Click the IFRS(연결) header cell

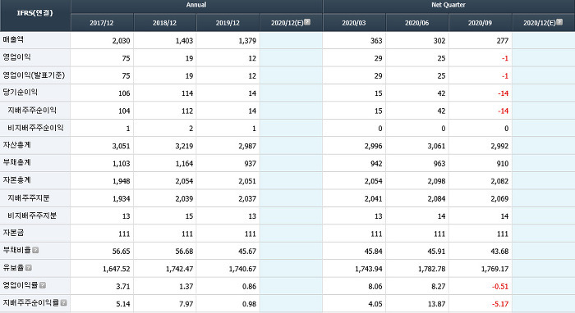pos(35,16)
